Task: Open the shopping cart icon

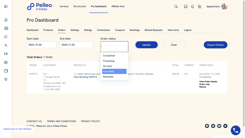Action: coord(199,6)
